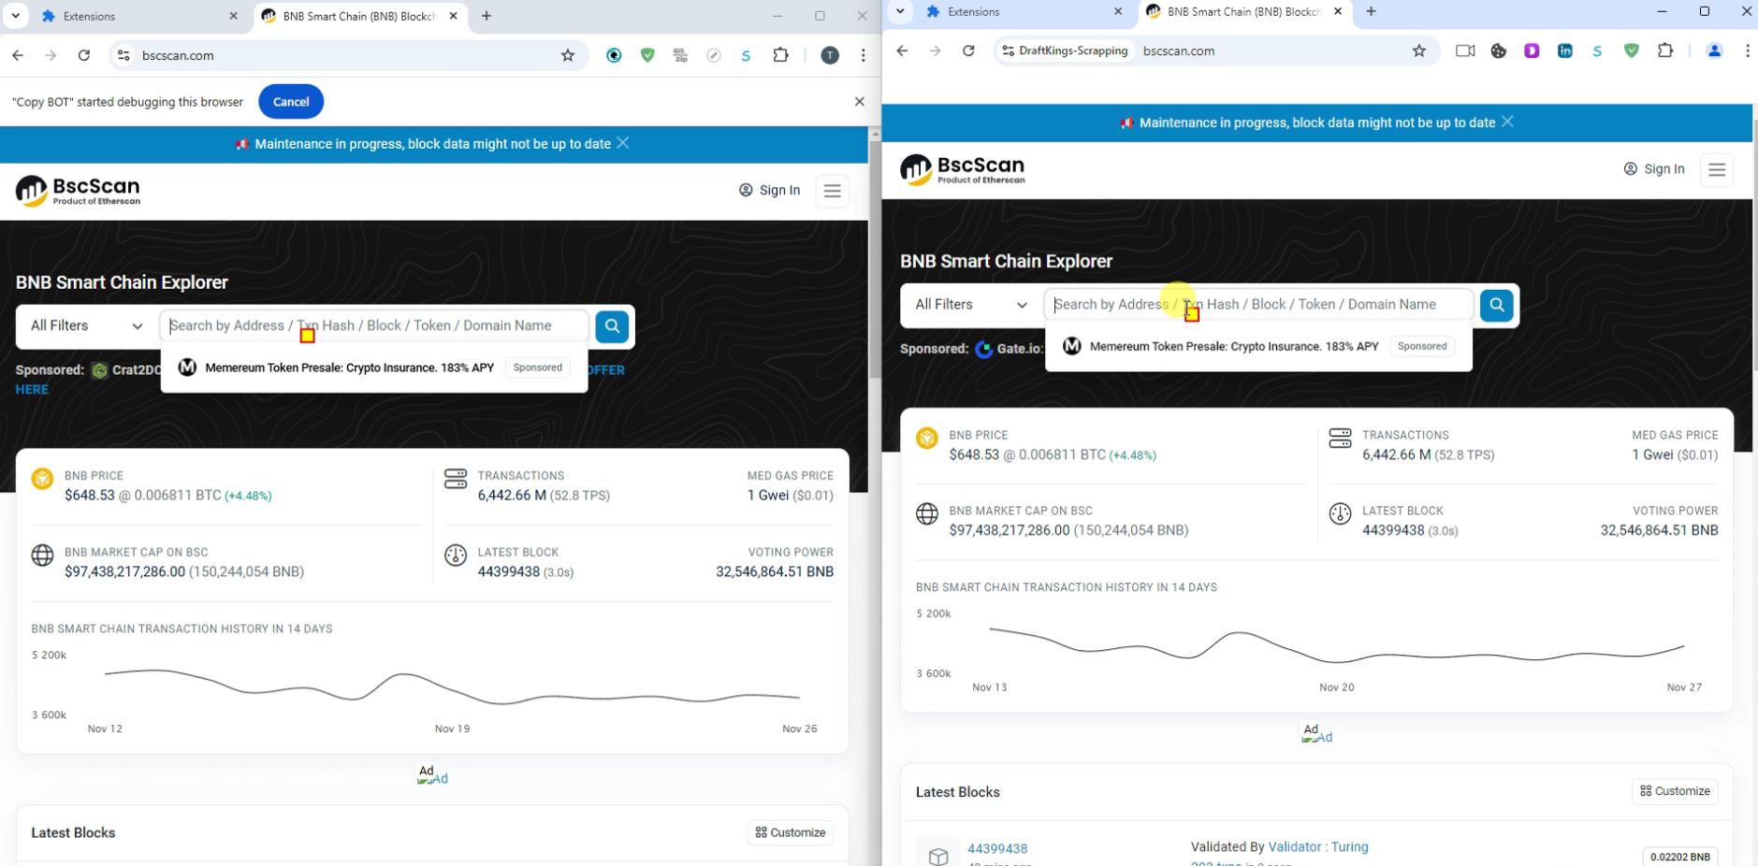Click the search magnifier button in left window
Image resolution: width=1758 pixels, height=866 pixels.
pos(612,326)
